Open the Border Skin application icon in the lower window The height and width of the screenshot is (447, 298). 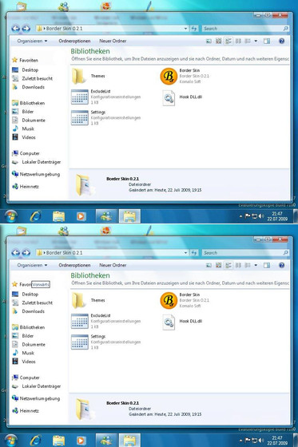169,300
